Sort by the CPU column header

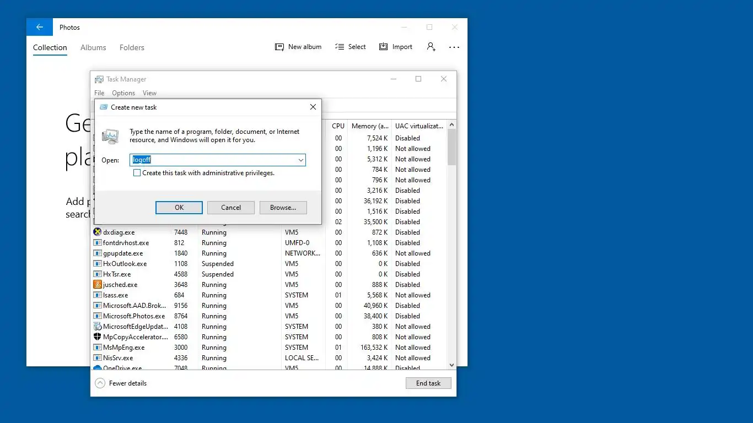click(x=338, y=126)
